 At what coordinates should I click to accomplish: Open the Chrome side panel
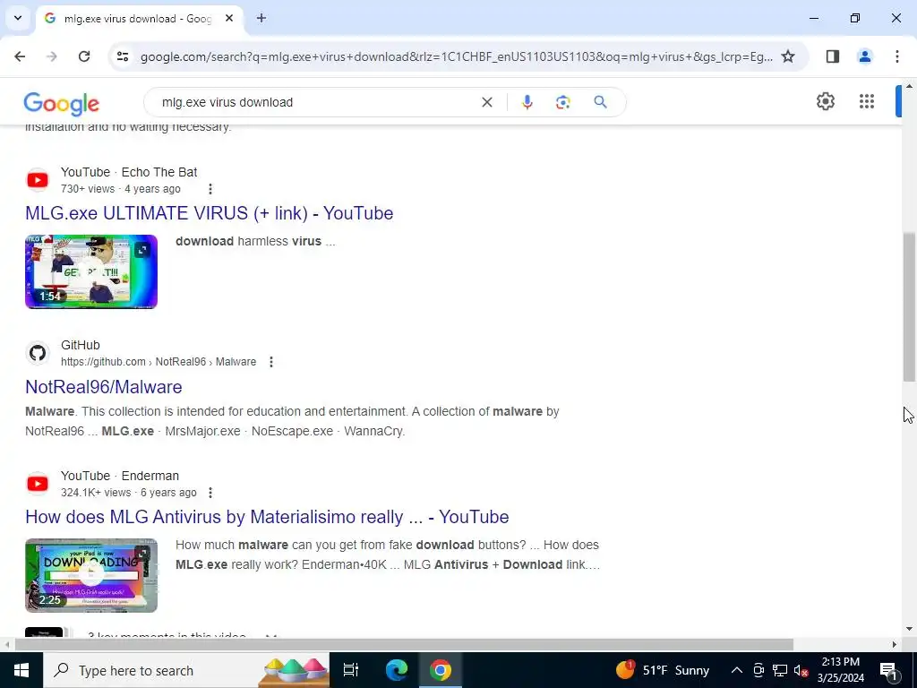click(x=833, y=56)
